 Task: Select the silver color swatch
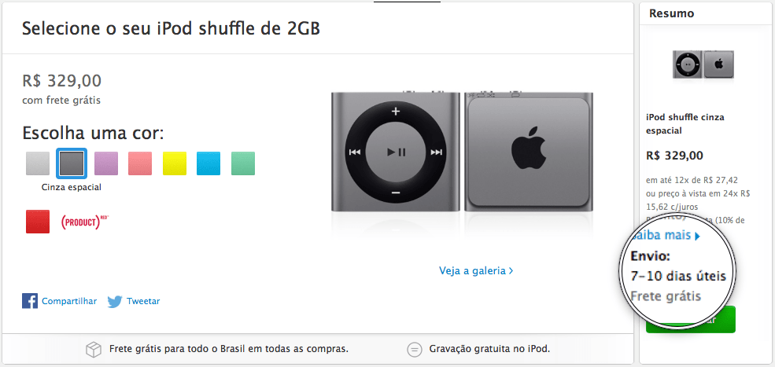pyautogui.click(x=38, y=163)
